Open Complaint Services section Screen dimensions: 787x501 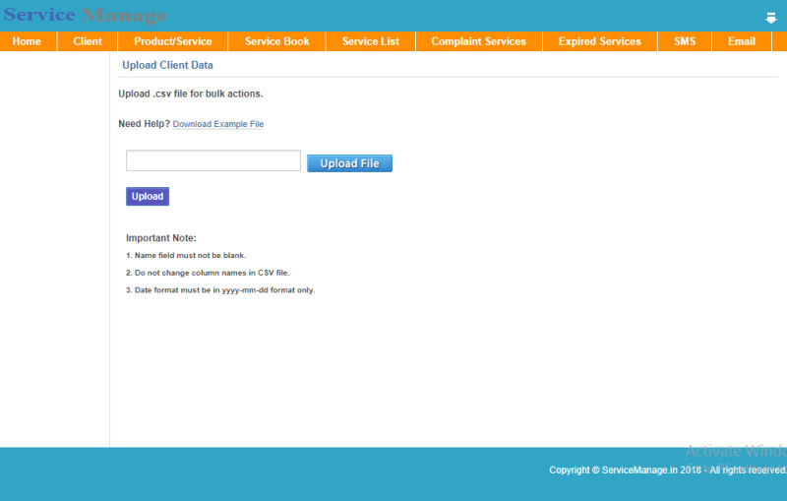478,41
